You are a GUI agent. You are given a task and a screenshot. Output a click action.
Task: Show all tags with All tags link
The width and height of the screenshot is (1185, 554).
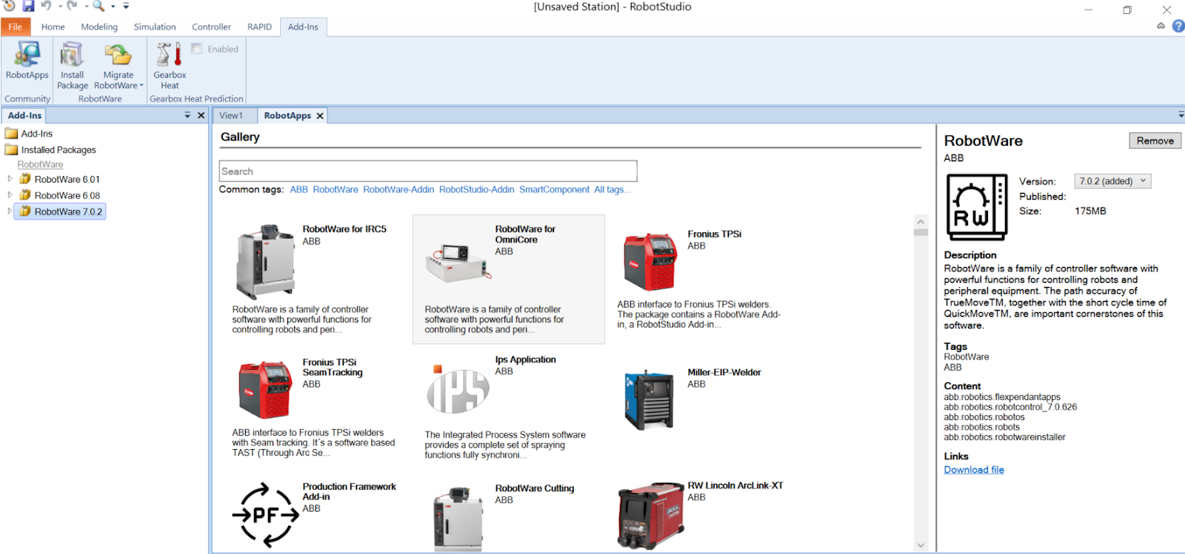click(x=612, y=189)
